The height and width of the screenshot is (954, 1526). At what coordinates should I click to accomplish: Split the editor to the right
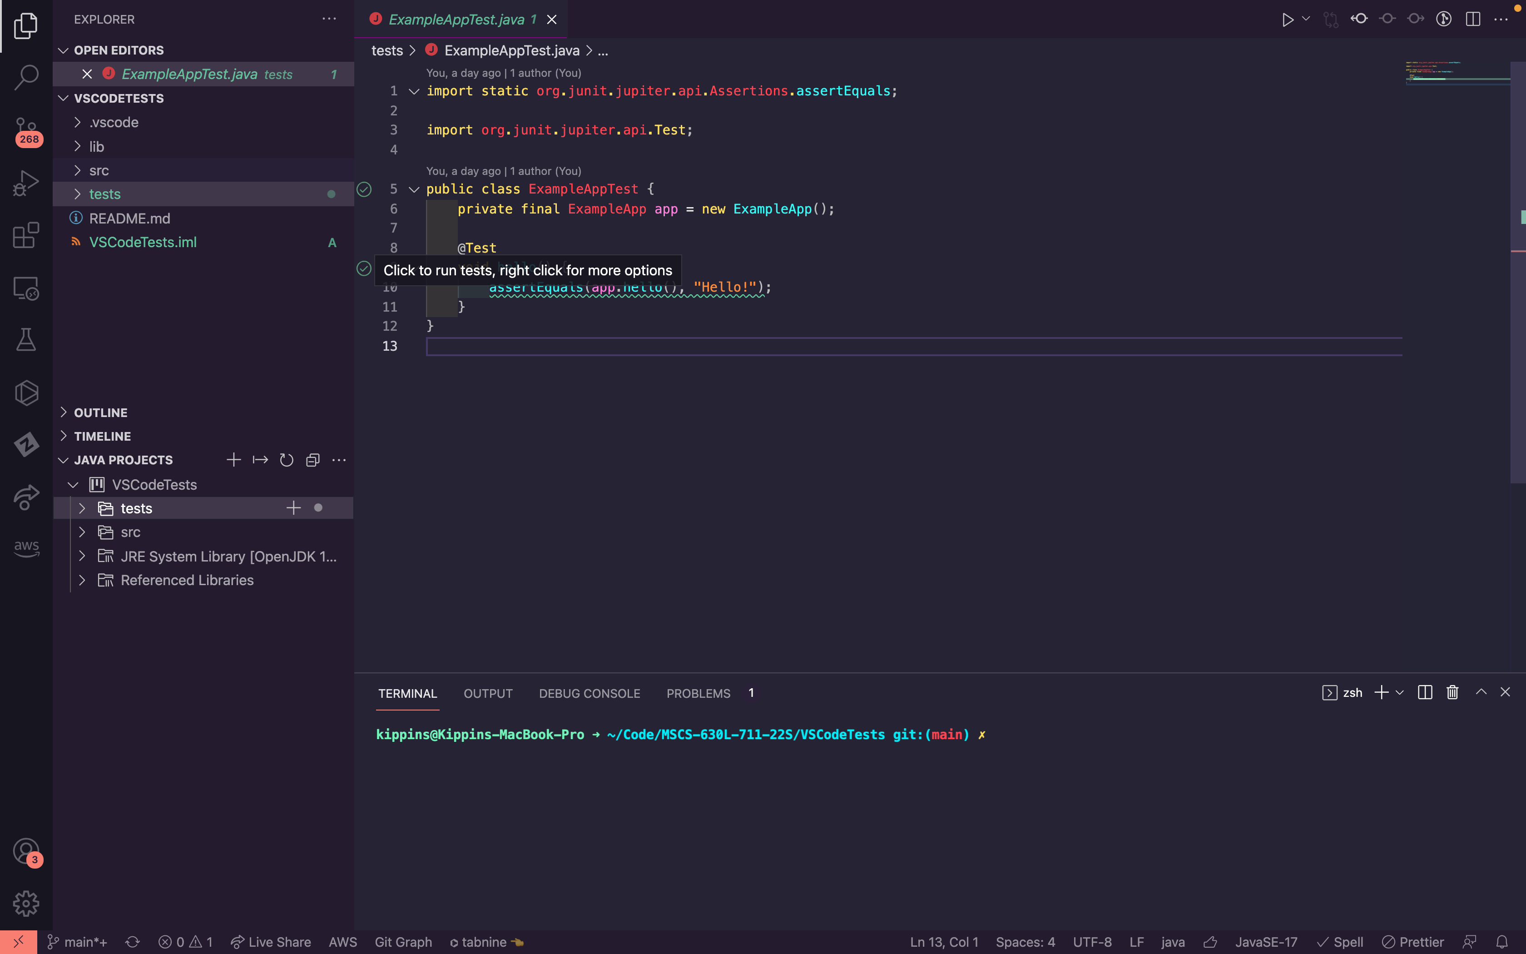[1473, 19]
